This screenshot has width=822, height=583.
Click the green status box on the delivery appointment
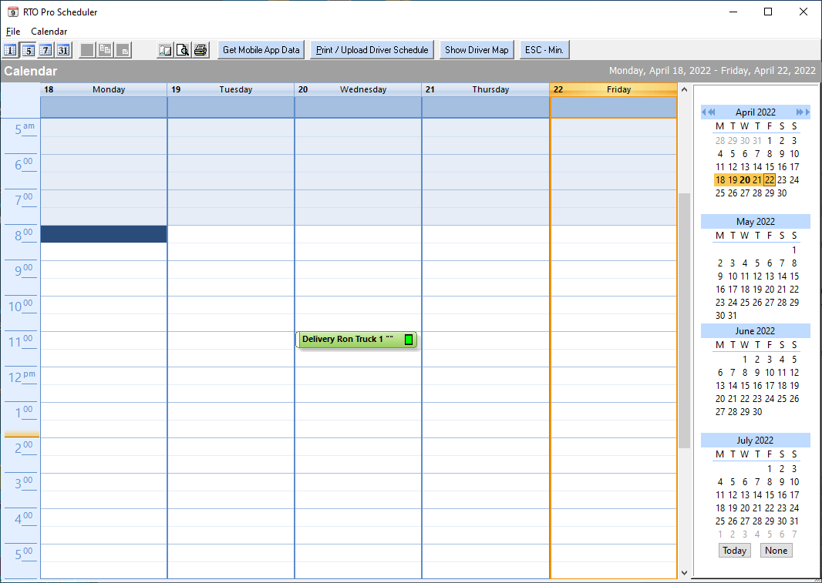point(409,340)
